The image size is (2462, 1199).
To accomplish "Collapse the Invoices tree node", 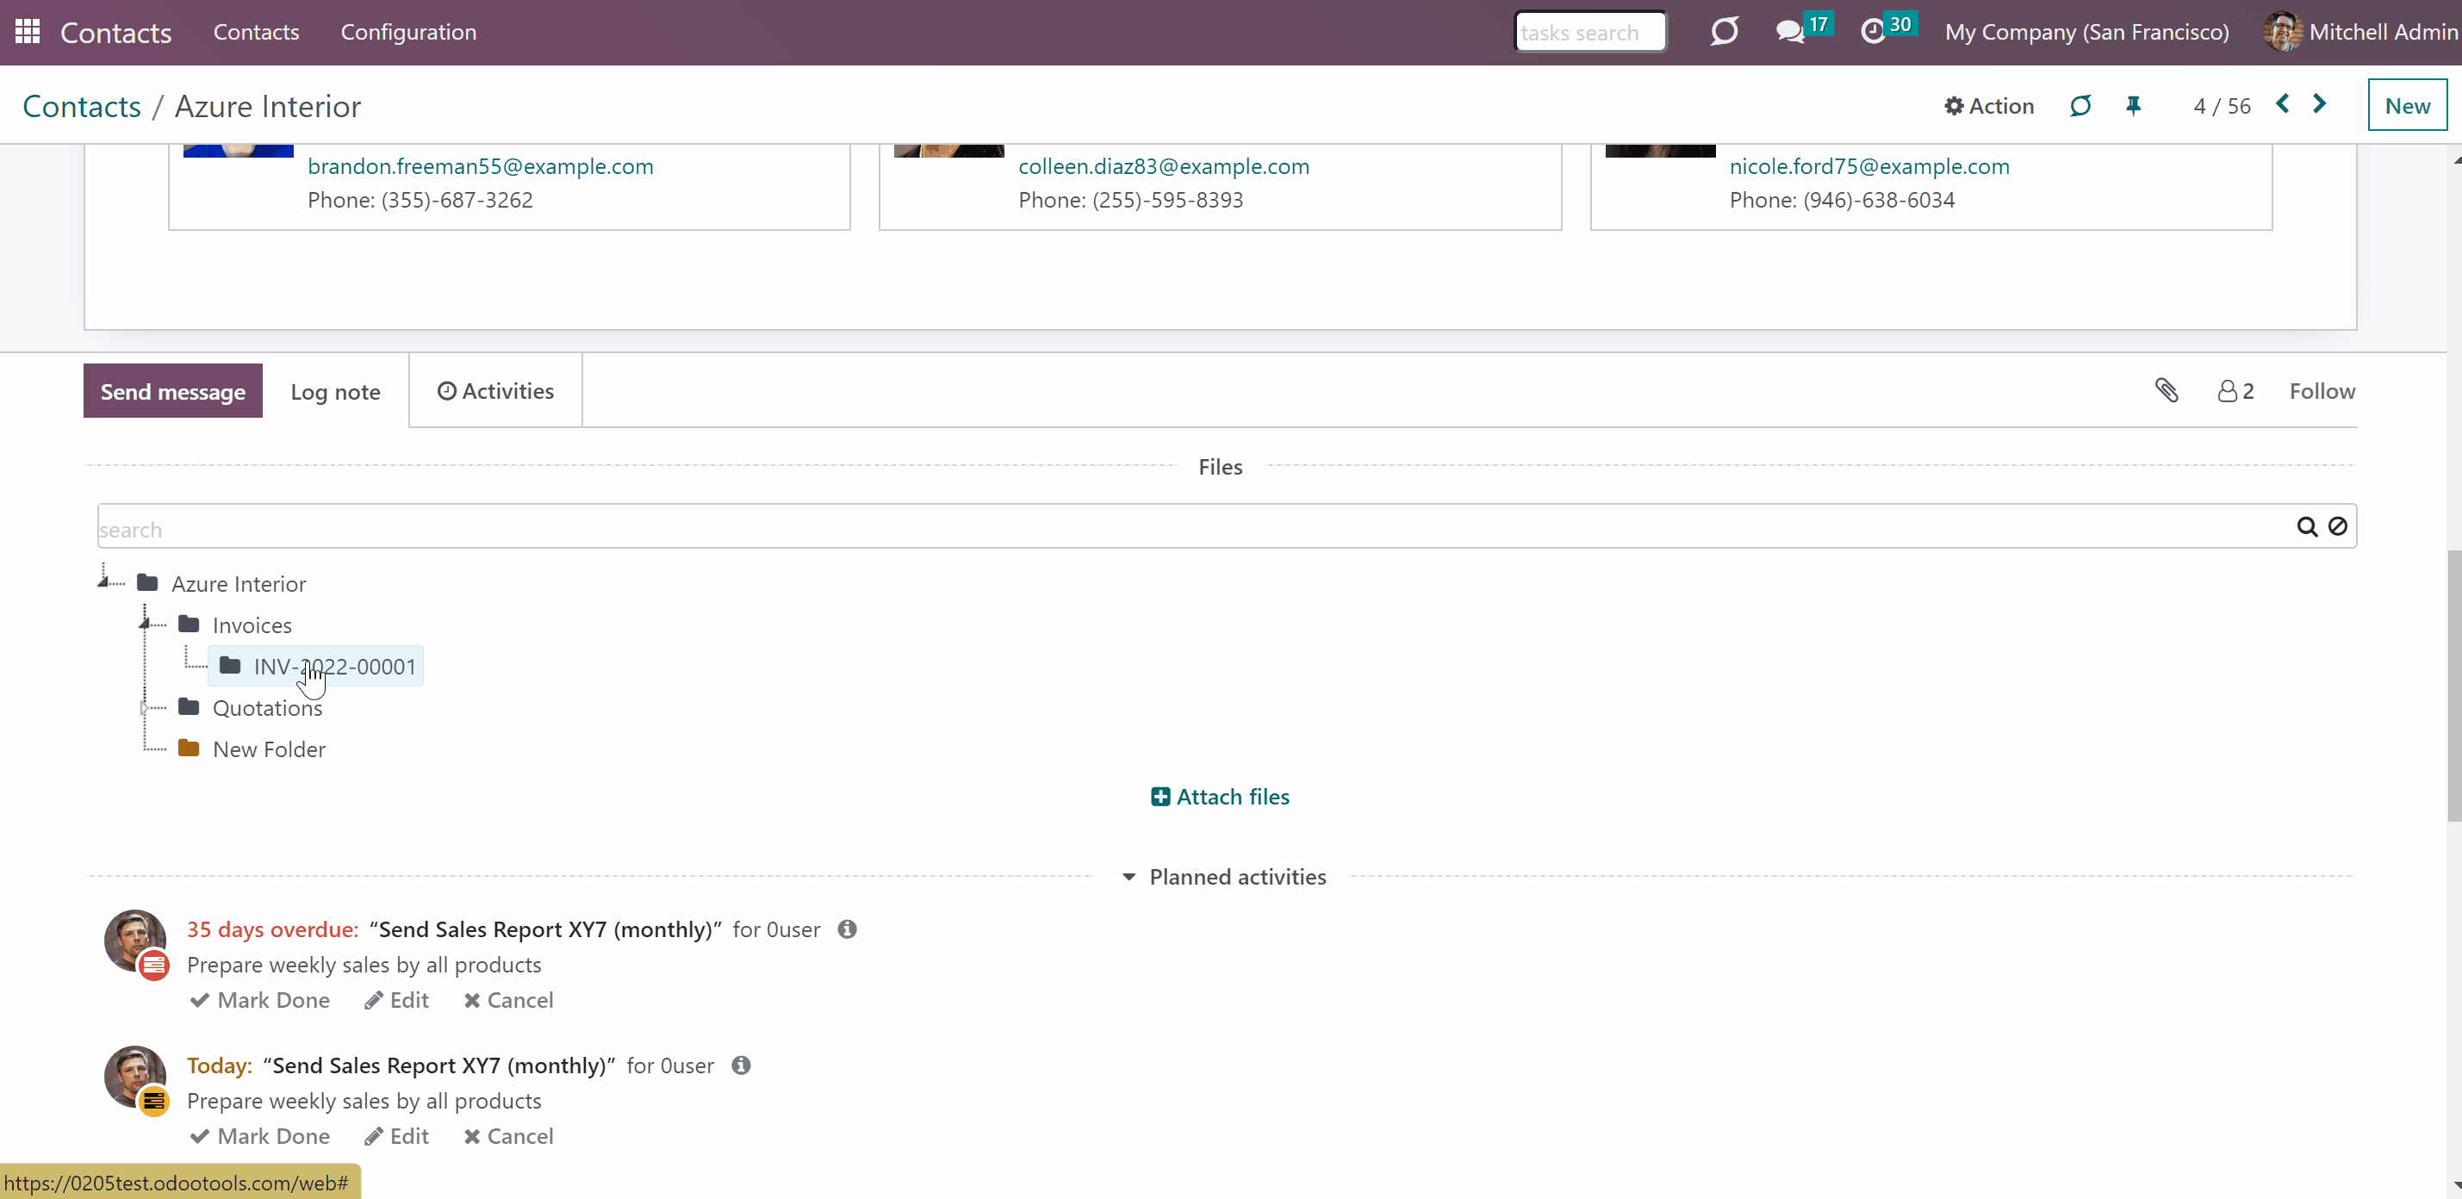I will [145, 623].
